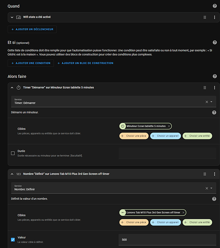Open the Timer: Démarrer service dropdown
Image resolution: width=220 pixels, height=248 pixels.
click(211, 102)
